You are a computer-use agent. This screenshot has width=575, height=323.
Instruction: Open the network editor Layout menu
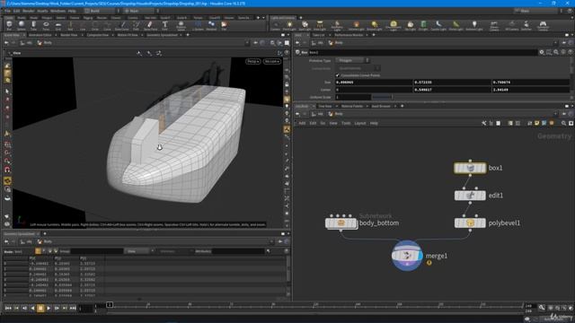pyautogui.click(x=360, y=124)
